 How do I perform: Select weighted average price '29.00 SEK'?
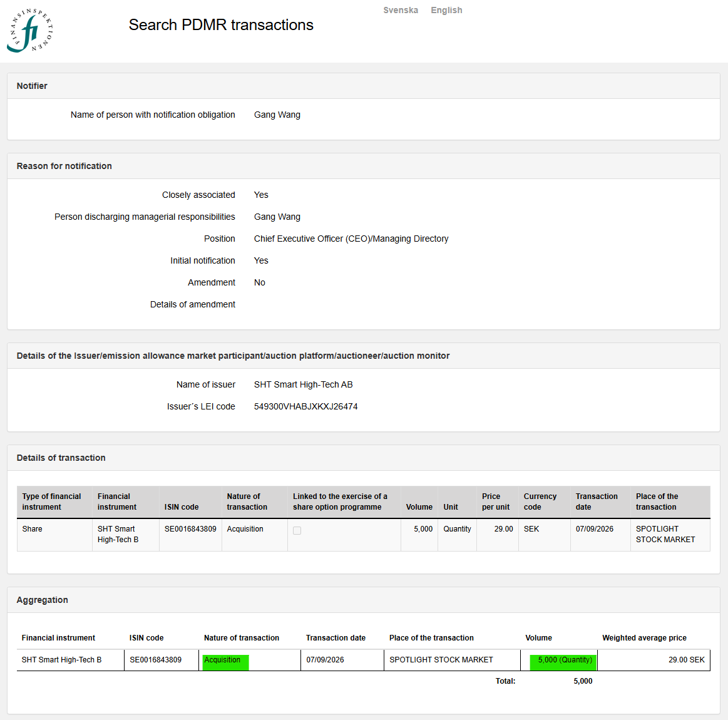pyautogui.click(x=686, y=660)
